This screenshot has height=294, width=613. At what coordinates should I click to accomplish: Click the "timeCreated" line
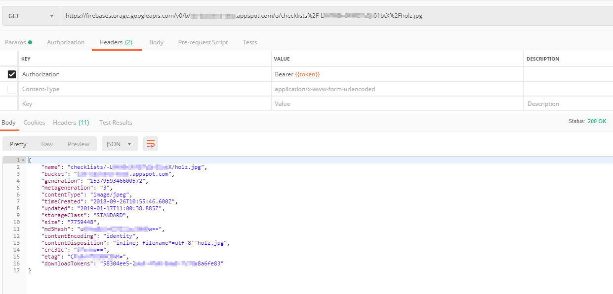coord(109,201)
